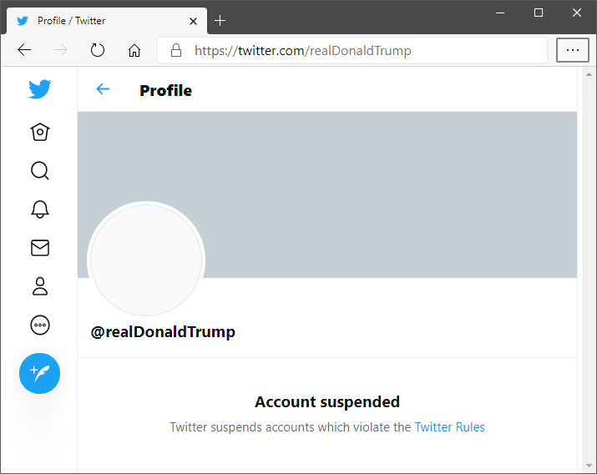
Task: Click the browser back arrow button
Action: tap(24, 50)
